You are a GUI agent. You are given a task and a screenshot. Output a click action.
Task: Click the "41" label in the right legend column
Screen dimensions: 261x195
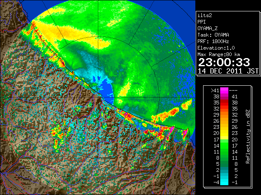(234, 97)
